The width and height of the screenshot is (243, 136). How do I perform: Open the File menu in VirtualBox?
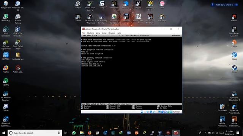point(84,33)
